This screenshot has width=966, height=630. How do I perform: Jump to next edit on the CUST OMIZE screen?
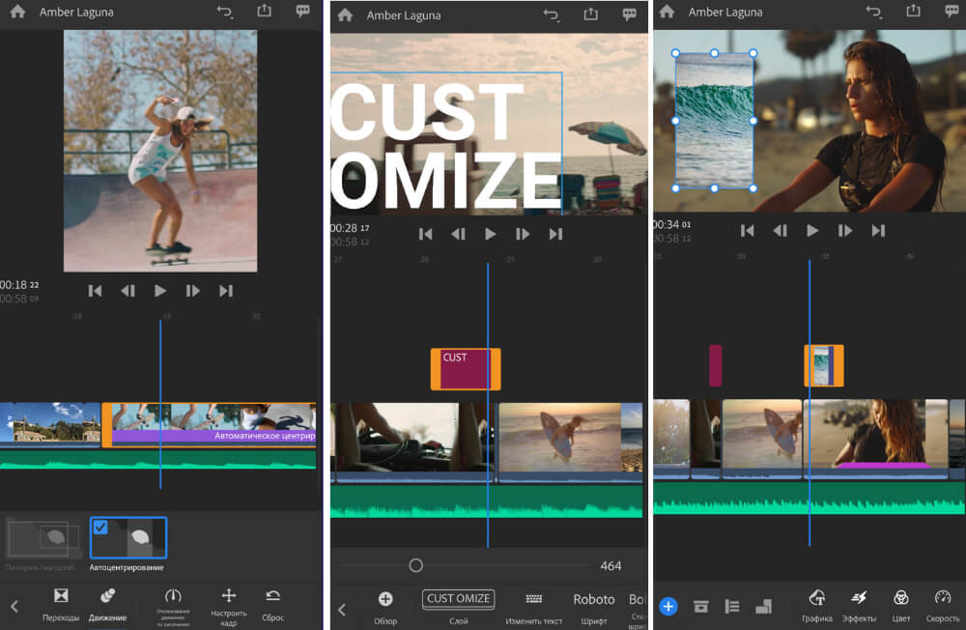pyautogui.click(x=555, y=234)
